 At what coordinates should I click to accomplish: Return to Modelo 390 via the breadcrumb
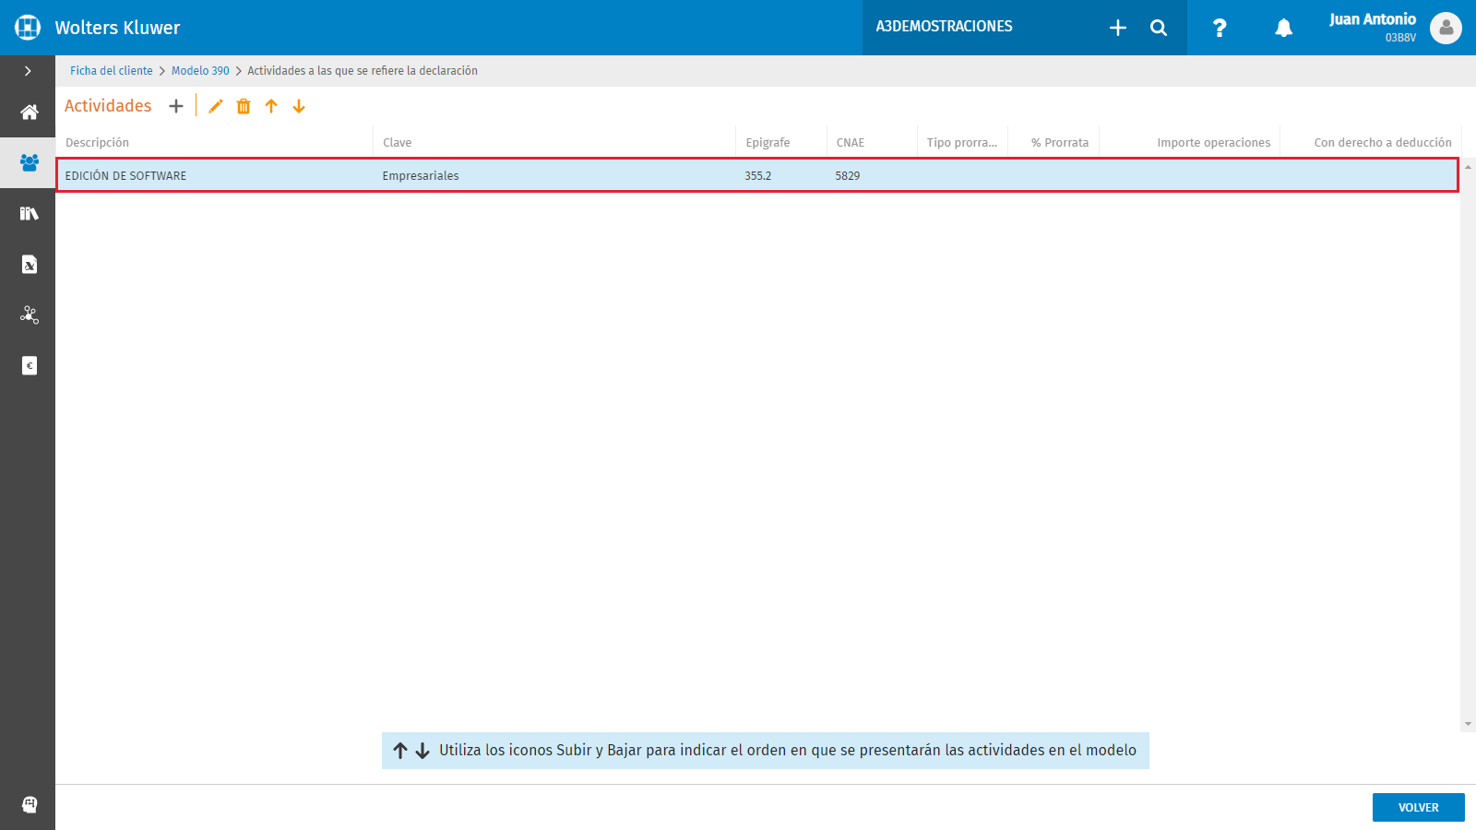(200, 70)
